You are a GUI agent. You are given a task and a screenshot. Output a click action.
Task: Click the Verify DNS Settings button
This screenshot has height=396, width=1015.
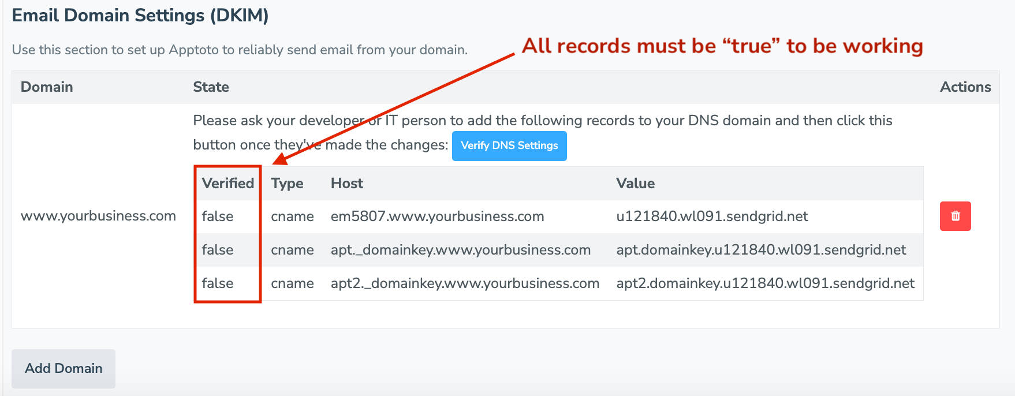click(x=509, y=145)
